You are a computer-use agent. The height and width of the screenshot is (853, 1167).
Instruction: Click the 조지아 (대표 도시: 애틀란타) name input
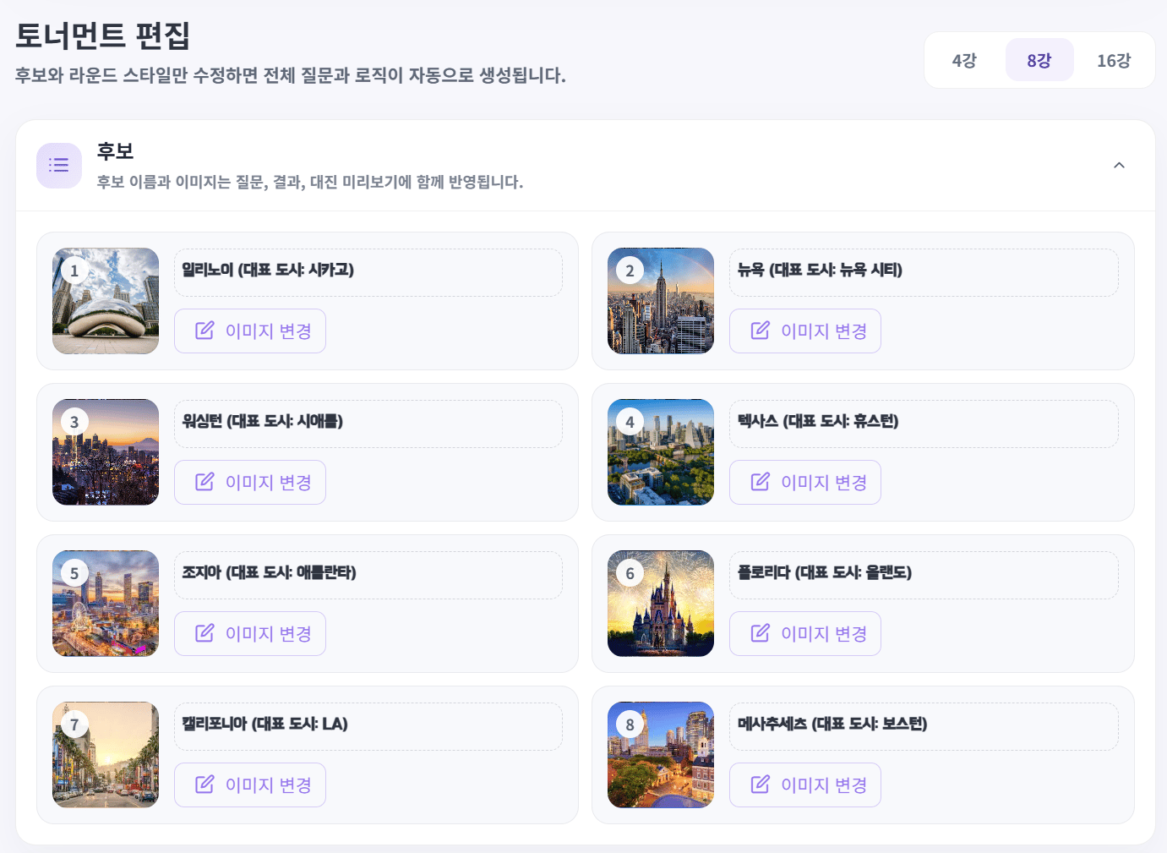pos(368,575)
